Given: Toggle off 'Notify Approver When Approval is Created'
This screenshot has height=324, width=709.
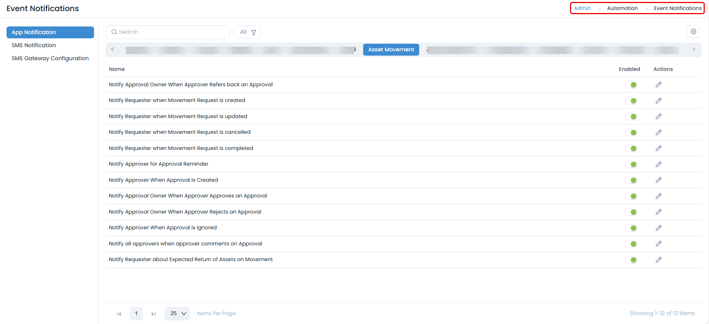Looking at the screenshot, I should click(631, 180).
